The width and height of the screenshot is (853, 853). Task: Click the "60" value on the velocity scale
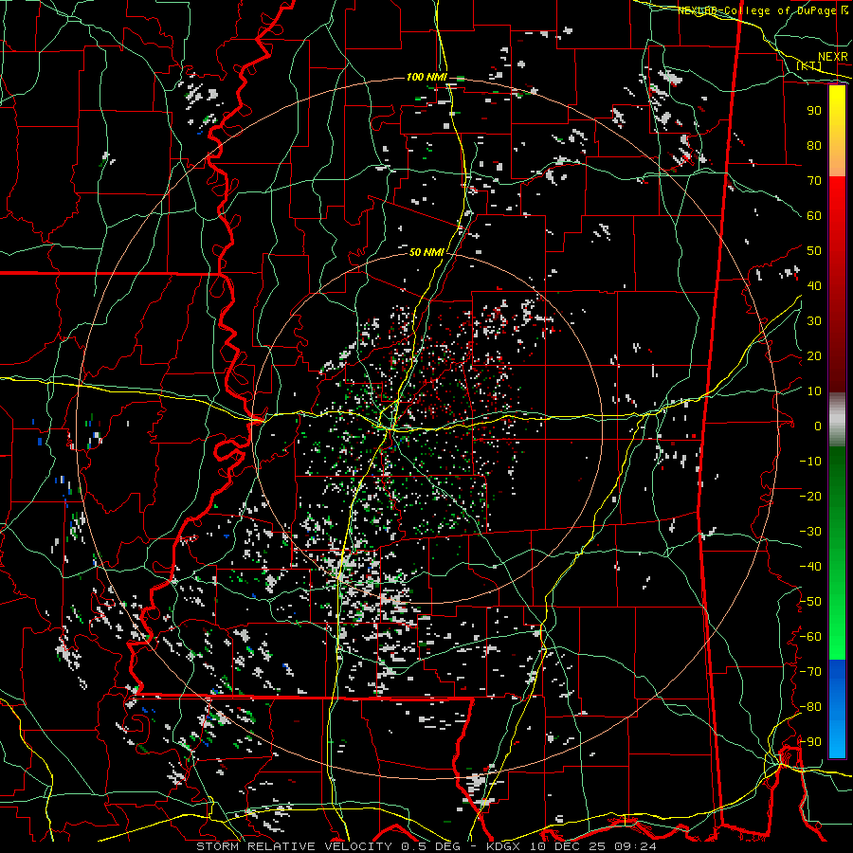814,216
